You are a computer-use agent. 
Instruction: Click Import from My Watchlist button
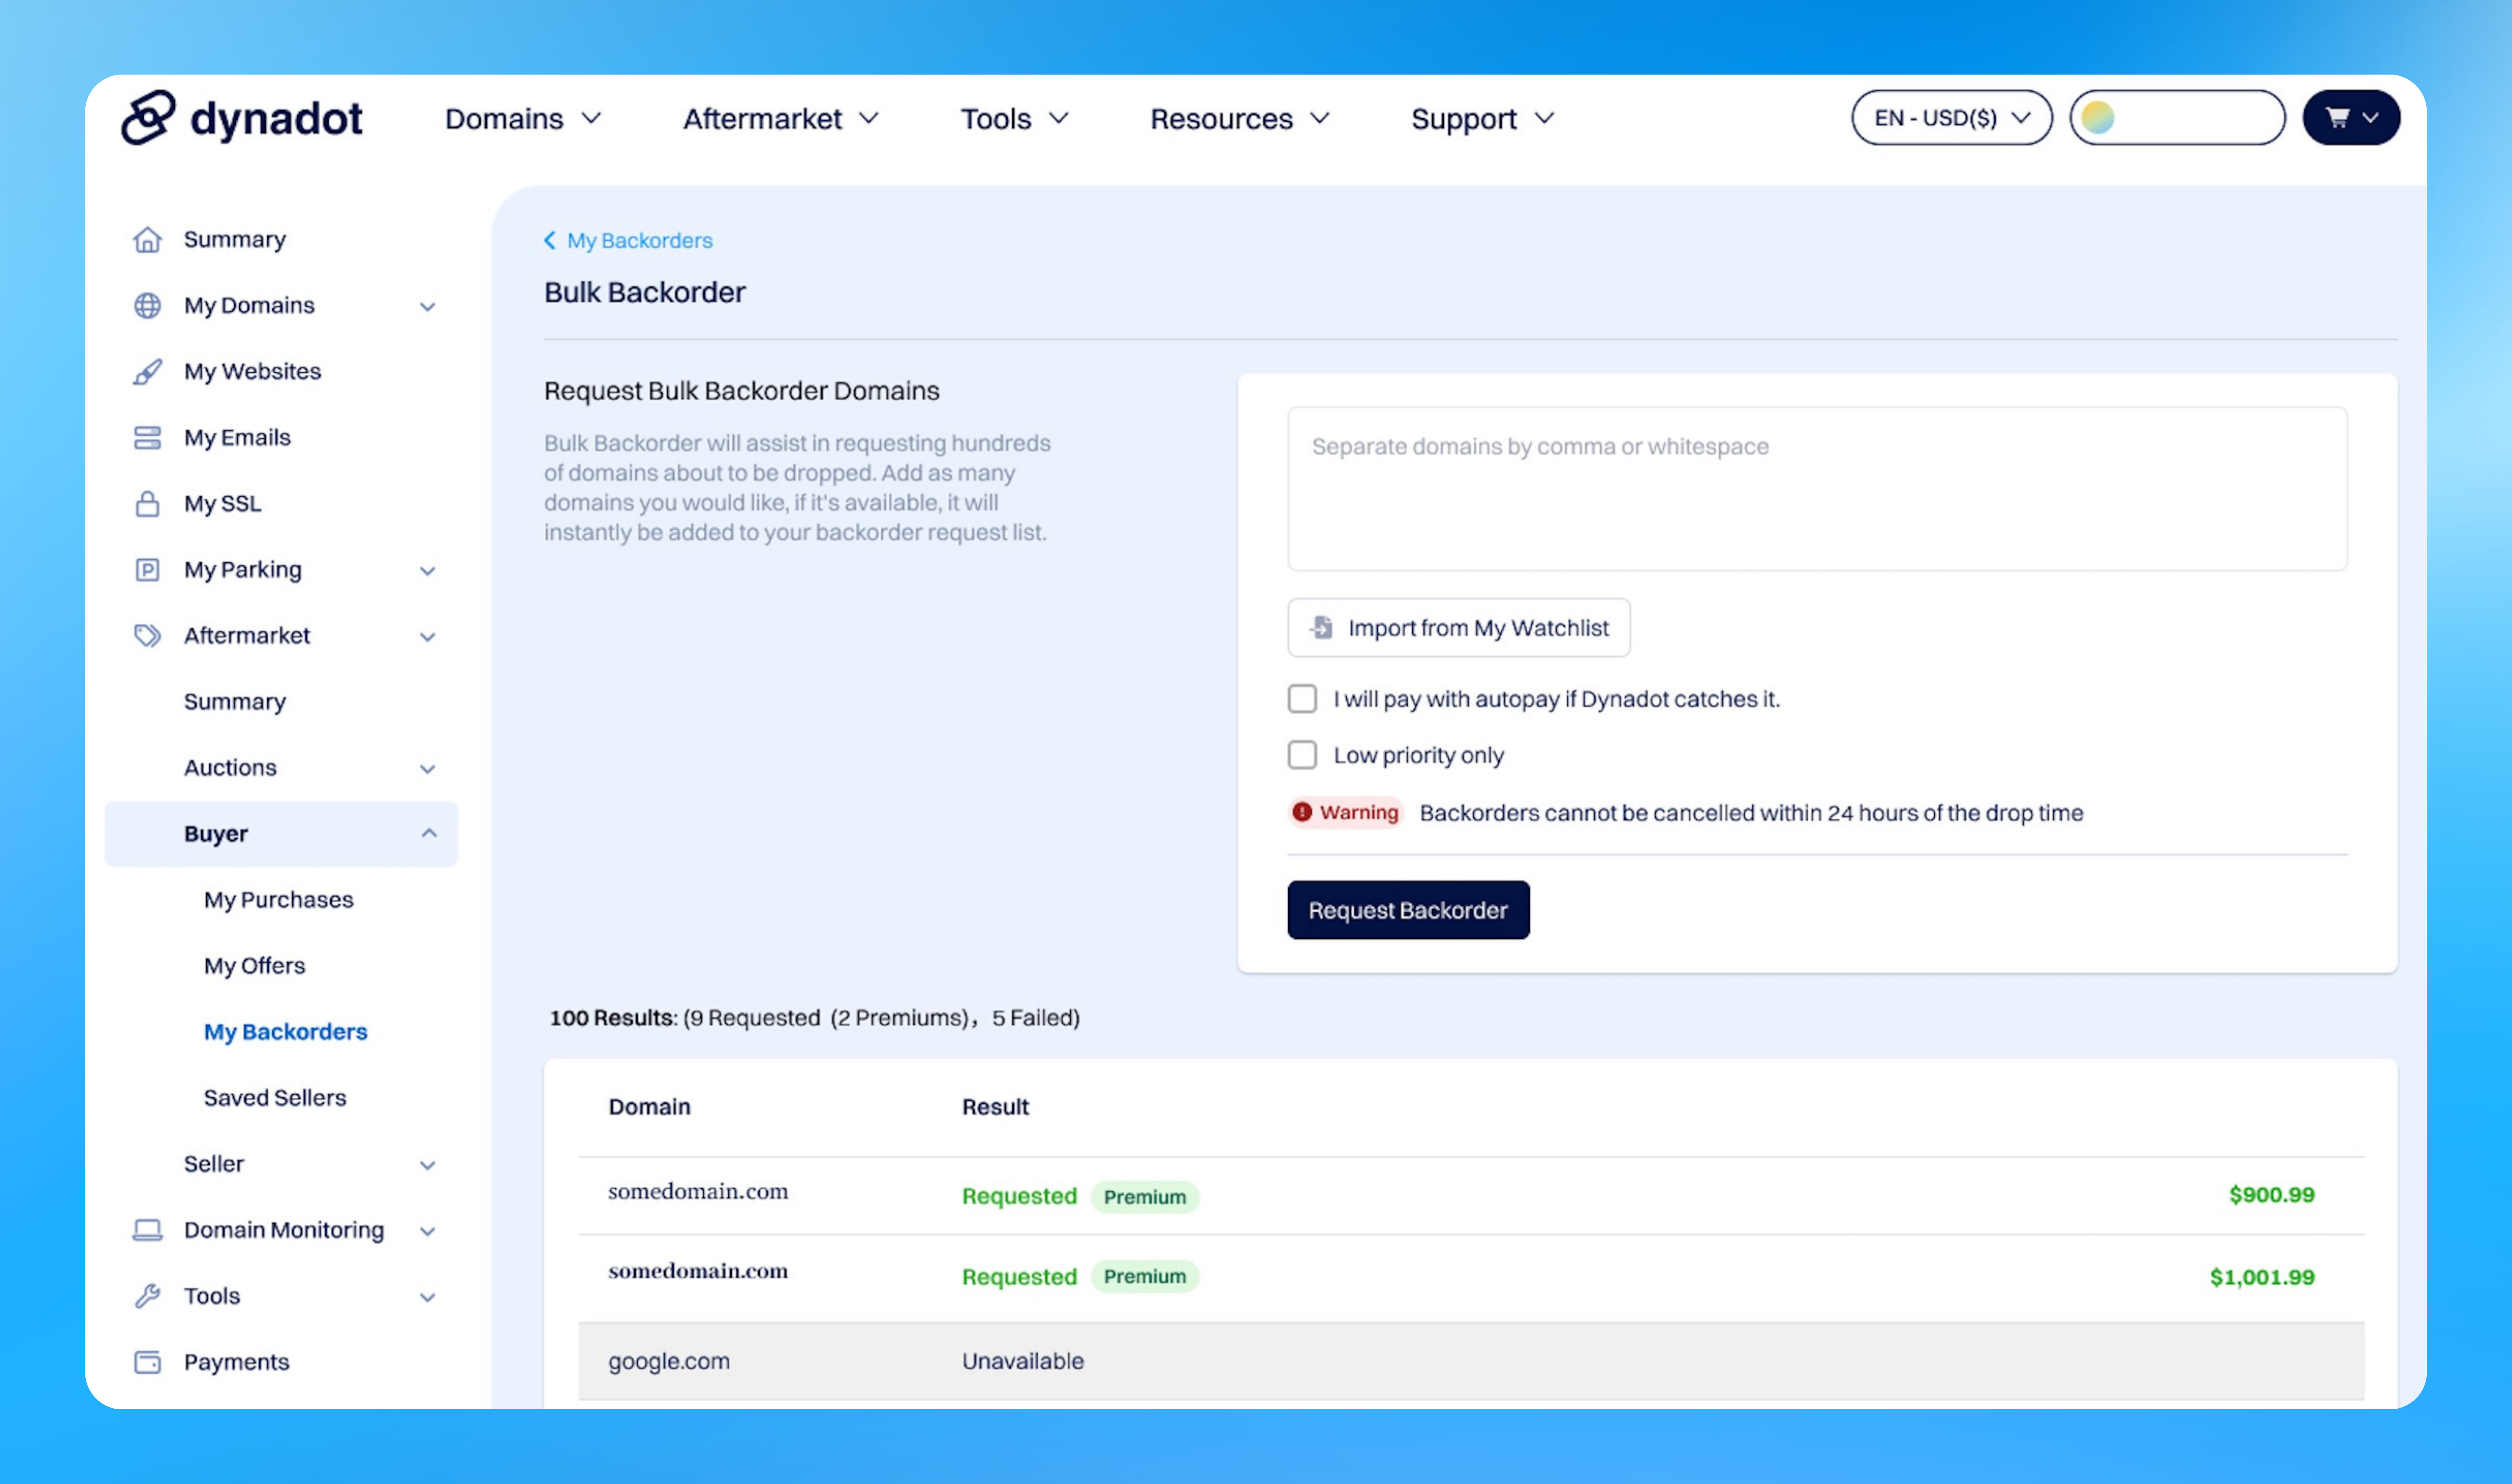click(1459, 627)
